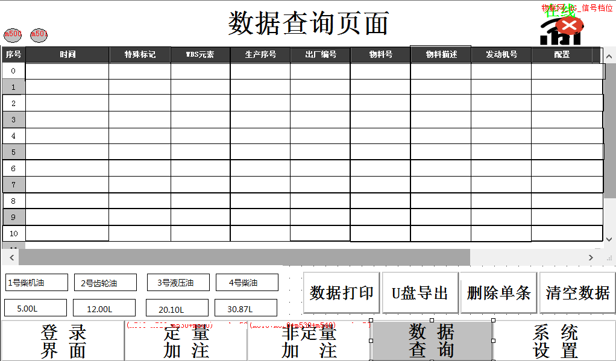Open the 登录界面 page tab

(x=63, y=341)
